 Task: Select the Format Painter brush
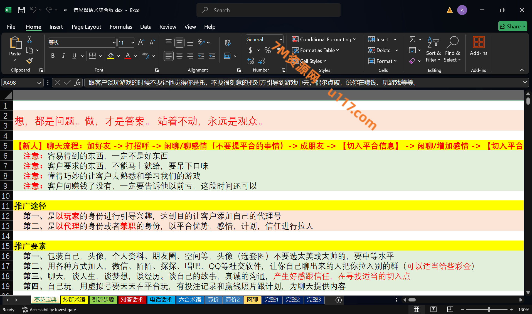tap(29, 61)
